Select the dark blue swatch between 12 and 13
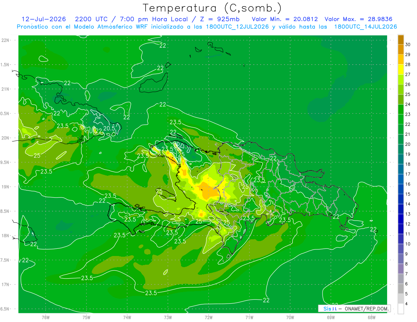This screenshot has width=417, height=322. pyautogui.click(x=401, y=219)
